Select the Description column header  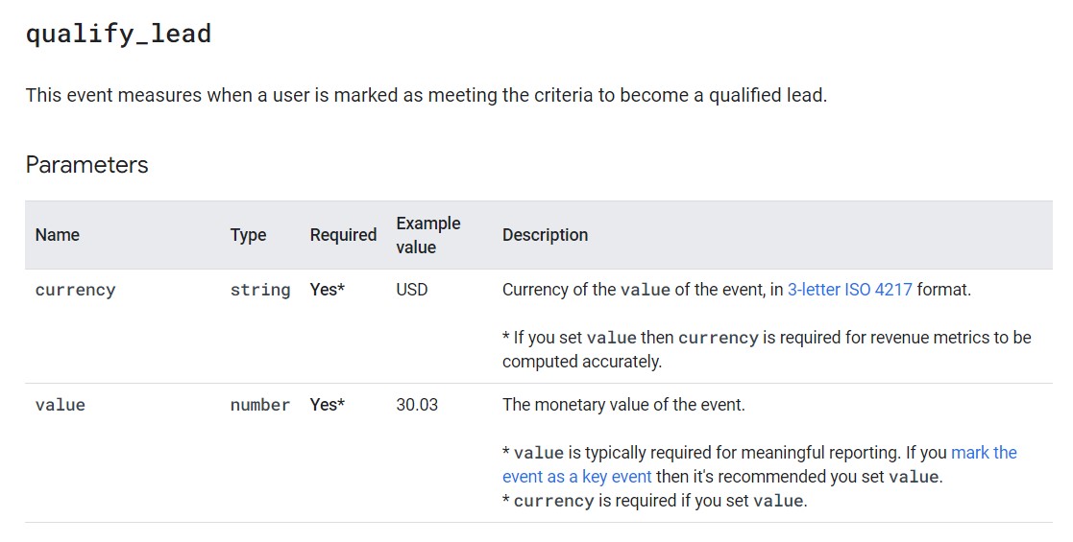(x=545, y=235)
